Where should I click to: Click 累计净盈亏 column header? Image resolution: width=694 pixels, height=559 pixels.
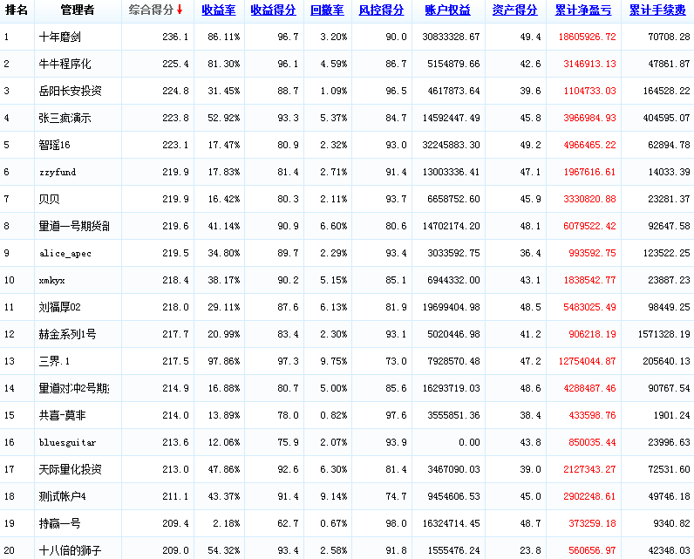click(x=583, y=10)
